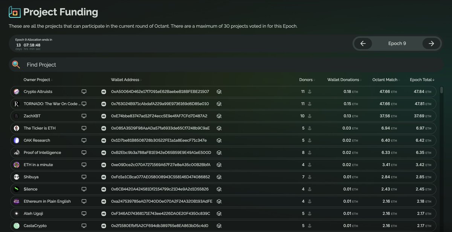Sort by the Epoch Total column
This screenshot has height=232, width=452.
422,80
